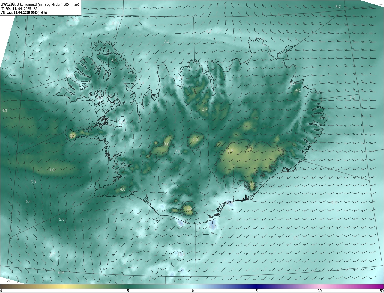Click the color scale tick label 0
Viewport: 384px width, 293px height.
point(1,291)
